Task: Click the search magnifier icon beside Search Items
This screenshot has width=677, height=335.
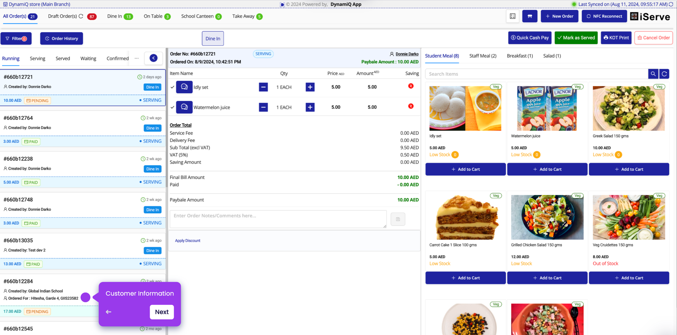Action: [x=653, y=74]
